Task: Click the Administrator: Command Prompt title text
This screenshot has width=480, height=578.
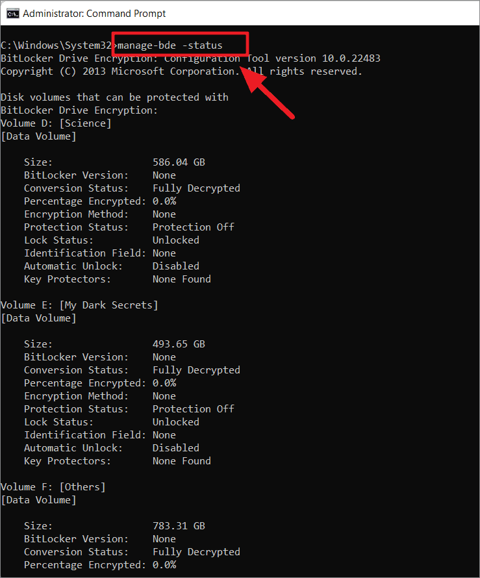Action: coord(94,14)
